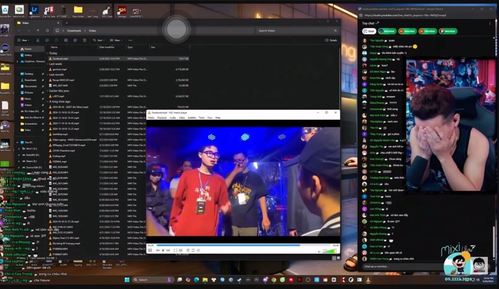Click the Chrome icon on the taskbar
Image resolution: width=499 pixels, height=289 pixels.
point(274,280)
